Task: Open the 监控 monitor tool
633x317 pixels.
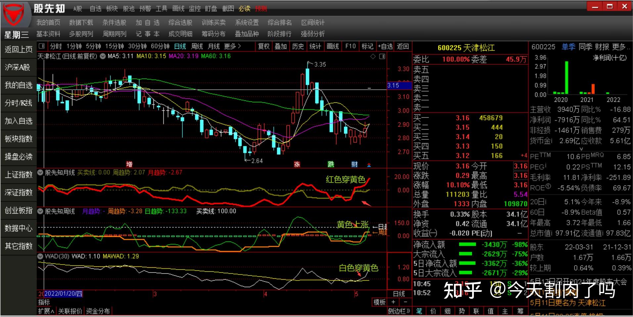Action: 195,9
